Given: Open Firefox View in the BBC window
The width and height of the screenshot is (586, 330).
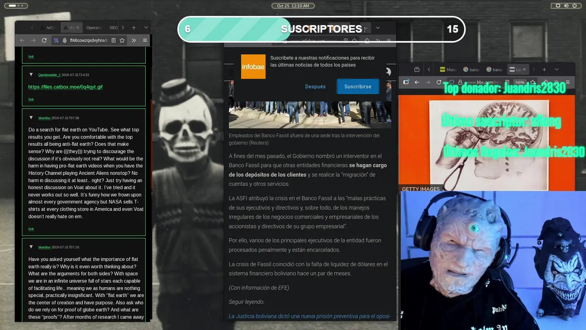Looking at the screenshot, I should coord(417,70).
